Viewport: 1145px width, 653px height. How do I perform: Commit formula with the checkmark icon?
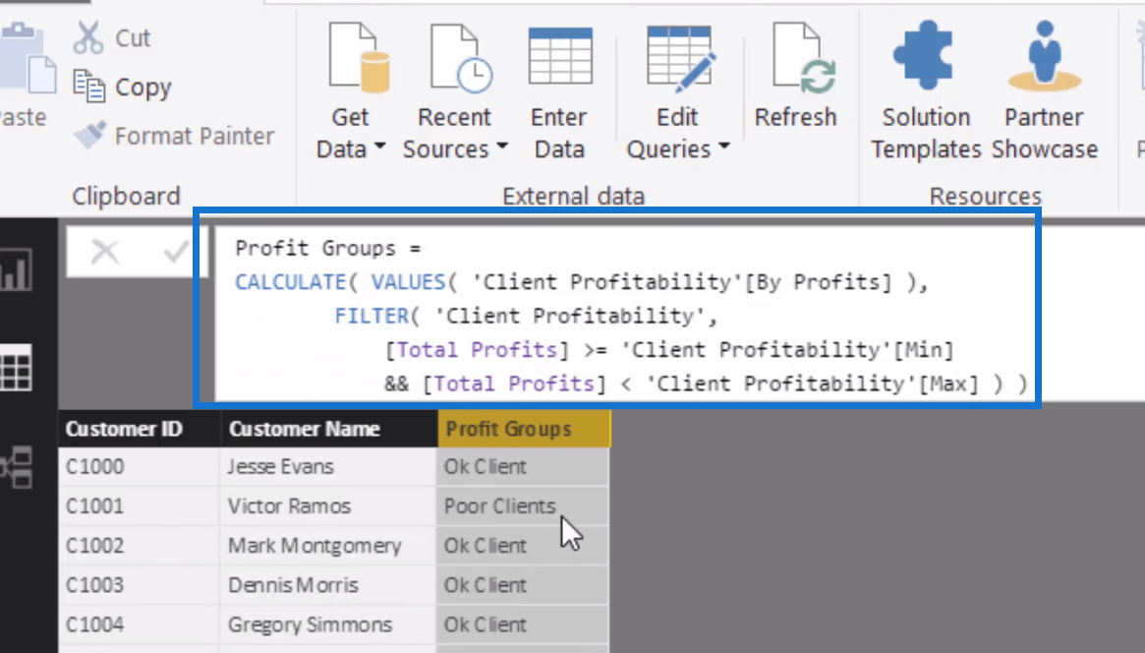click(176, 252)
